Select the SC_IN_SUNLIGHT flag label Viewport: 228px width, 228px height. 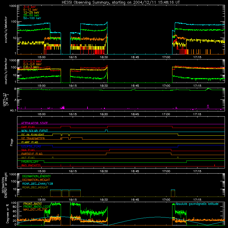(33, 135)
